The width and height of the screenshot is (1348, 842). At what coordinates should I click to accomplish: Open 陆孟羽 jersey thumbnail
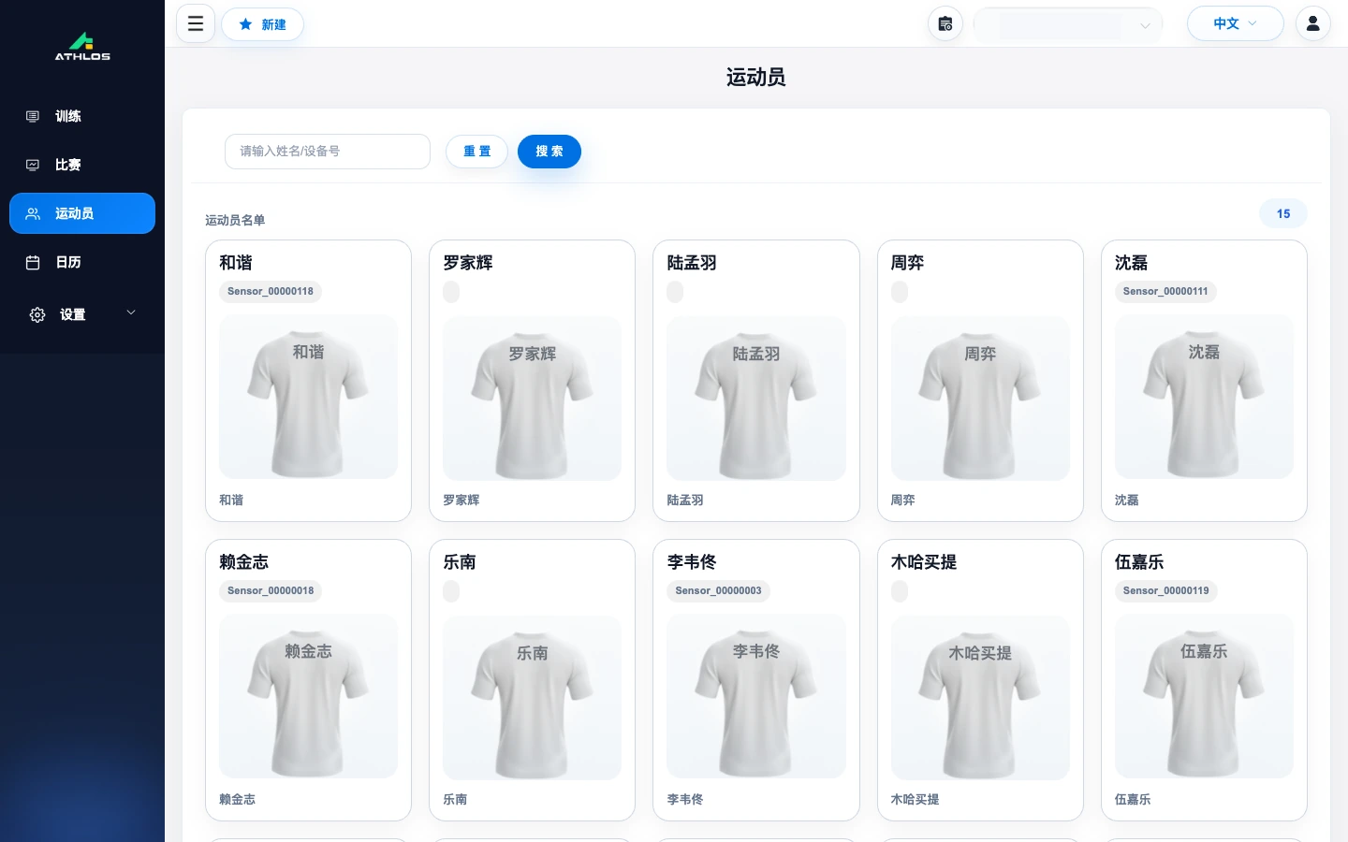756,399
